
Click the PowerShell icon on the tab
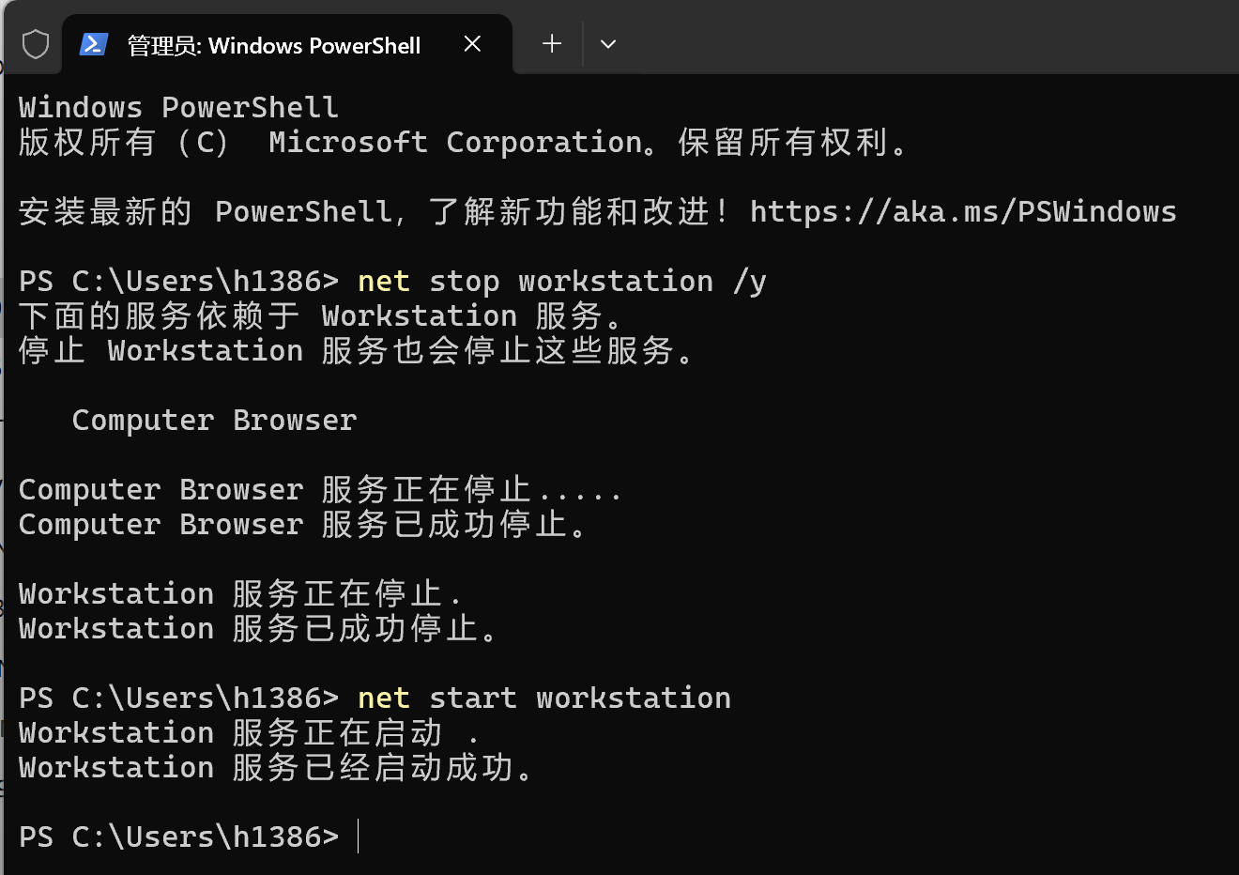(94, 44)
